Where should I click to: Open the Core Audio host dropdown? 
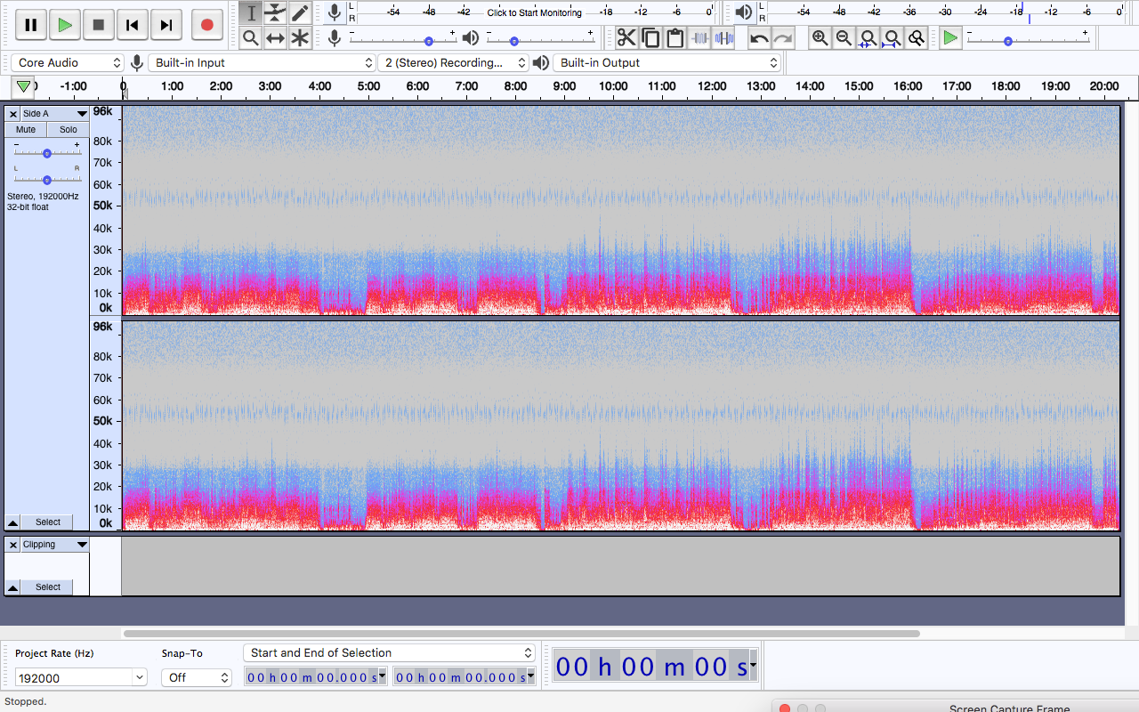(x=68, y=62)
